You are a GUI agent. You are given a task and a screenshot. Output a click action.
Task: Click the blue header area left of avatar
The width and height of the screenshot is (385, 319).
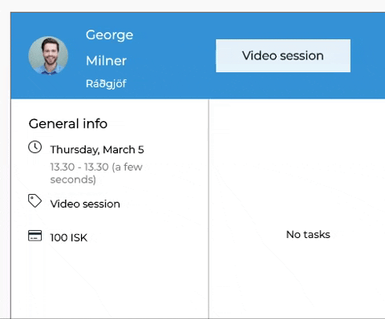[19, 55]
